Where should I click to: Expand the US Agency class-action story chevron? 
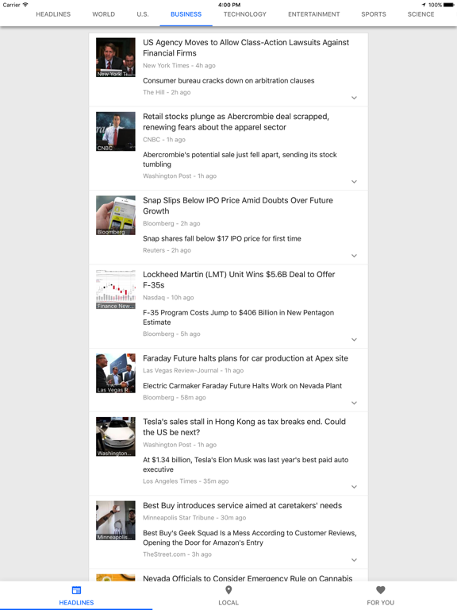click(354, 98)
